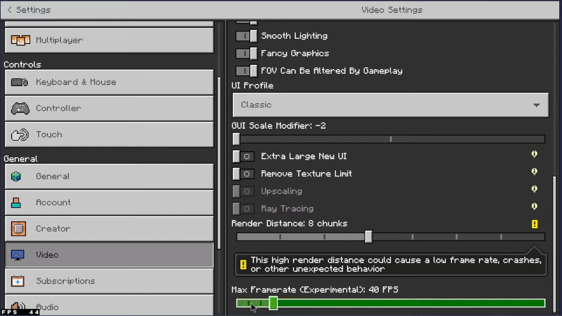Image resolution: width=562 pixels, height=316 pixels.
Task: Open Controller settings
Action: 109,108
